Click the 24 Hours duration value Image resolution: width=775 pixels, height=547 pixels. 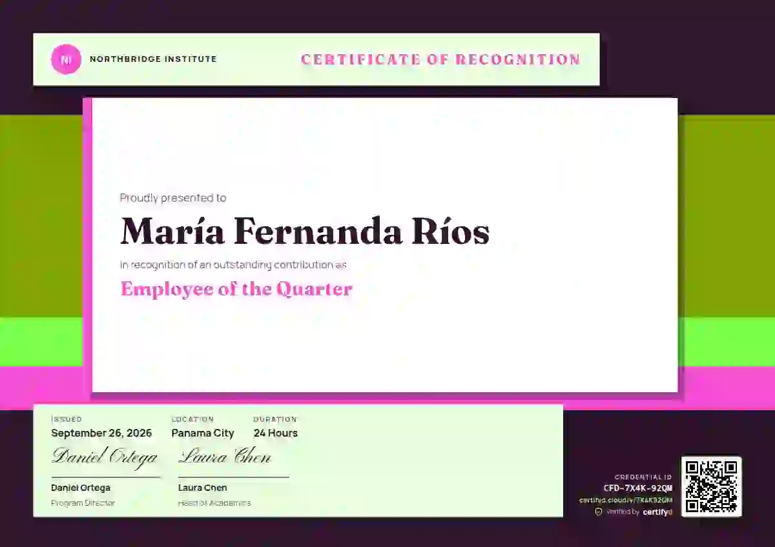click(276, 433)
